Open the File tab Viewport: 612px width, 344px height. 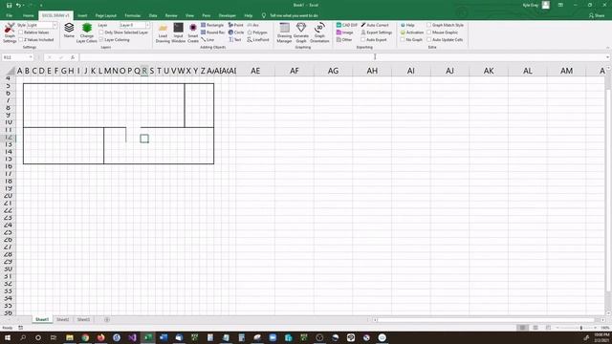tap(10, 15)
